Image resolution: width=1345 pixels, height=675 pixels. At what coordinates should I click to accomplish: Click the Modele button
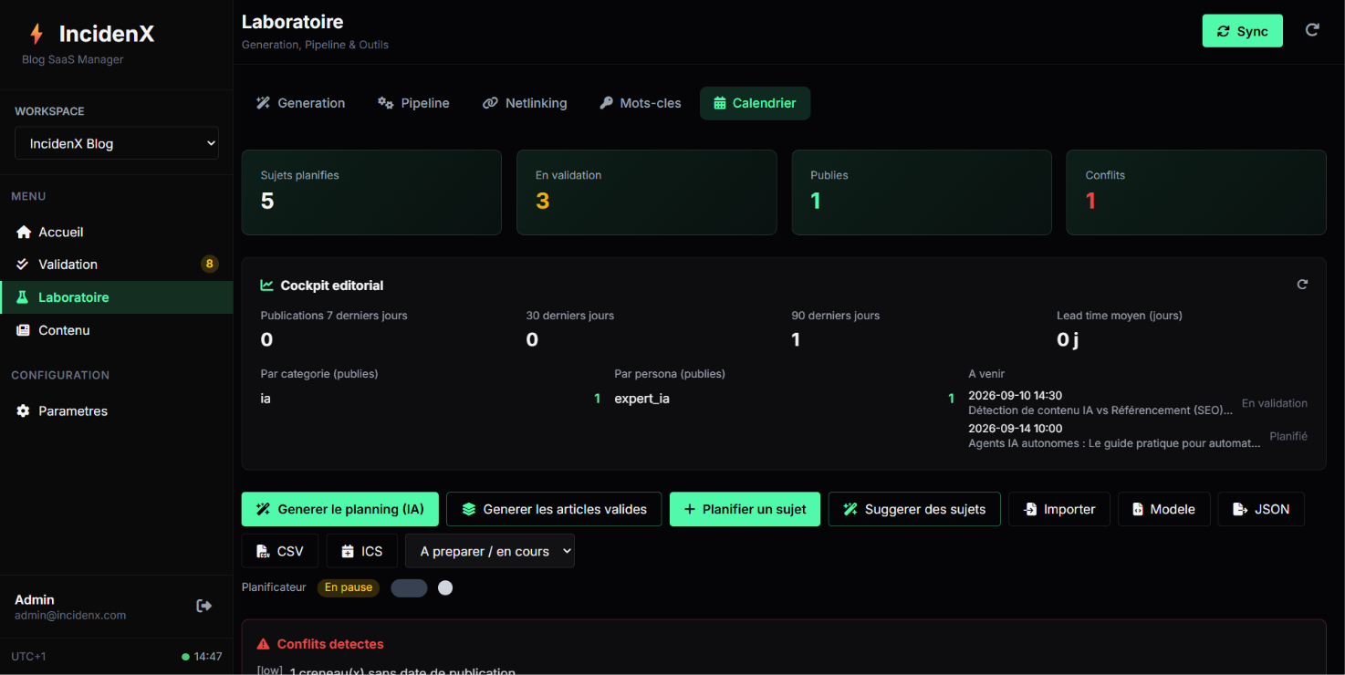point(1163,509)
